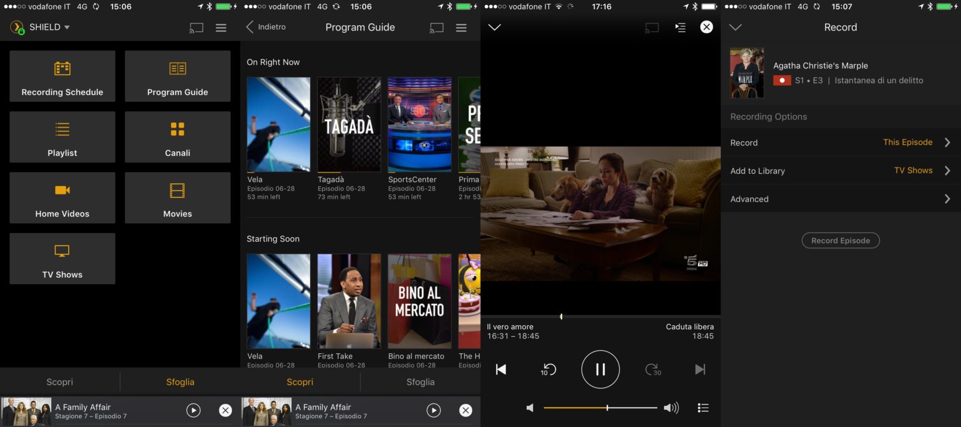The height and width of the screenshot is (427, 961).
Task: Dismiss the mini player on the SHIELD home screen
Action: [226, 411]
